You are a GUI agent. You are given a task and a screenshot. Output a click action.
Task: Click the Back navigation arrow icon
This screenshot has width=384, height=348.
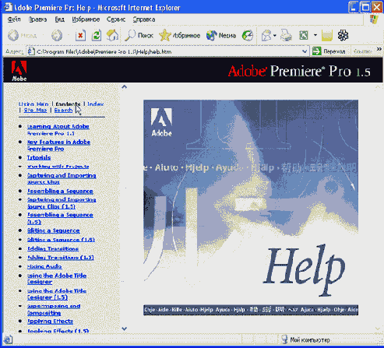[x=13, y=35]
